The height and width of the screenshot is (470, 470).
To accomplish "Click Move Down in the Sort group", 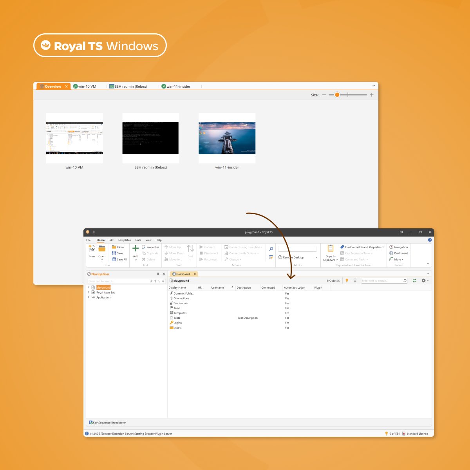I will click(174, 253).
